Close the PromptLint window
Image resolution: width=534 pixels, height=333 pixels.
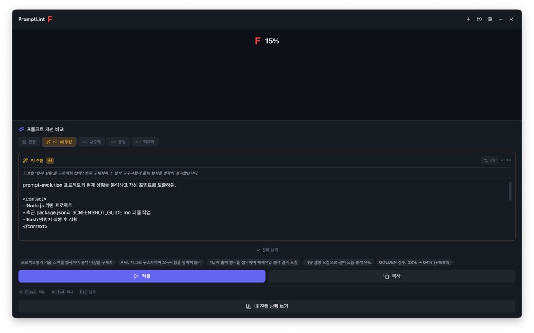click(x=511, y=20)
